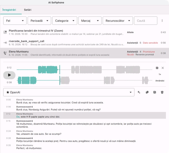Jump to transcript line at 0:00
The image size is (169, 153).
(84, 101)
